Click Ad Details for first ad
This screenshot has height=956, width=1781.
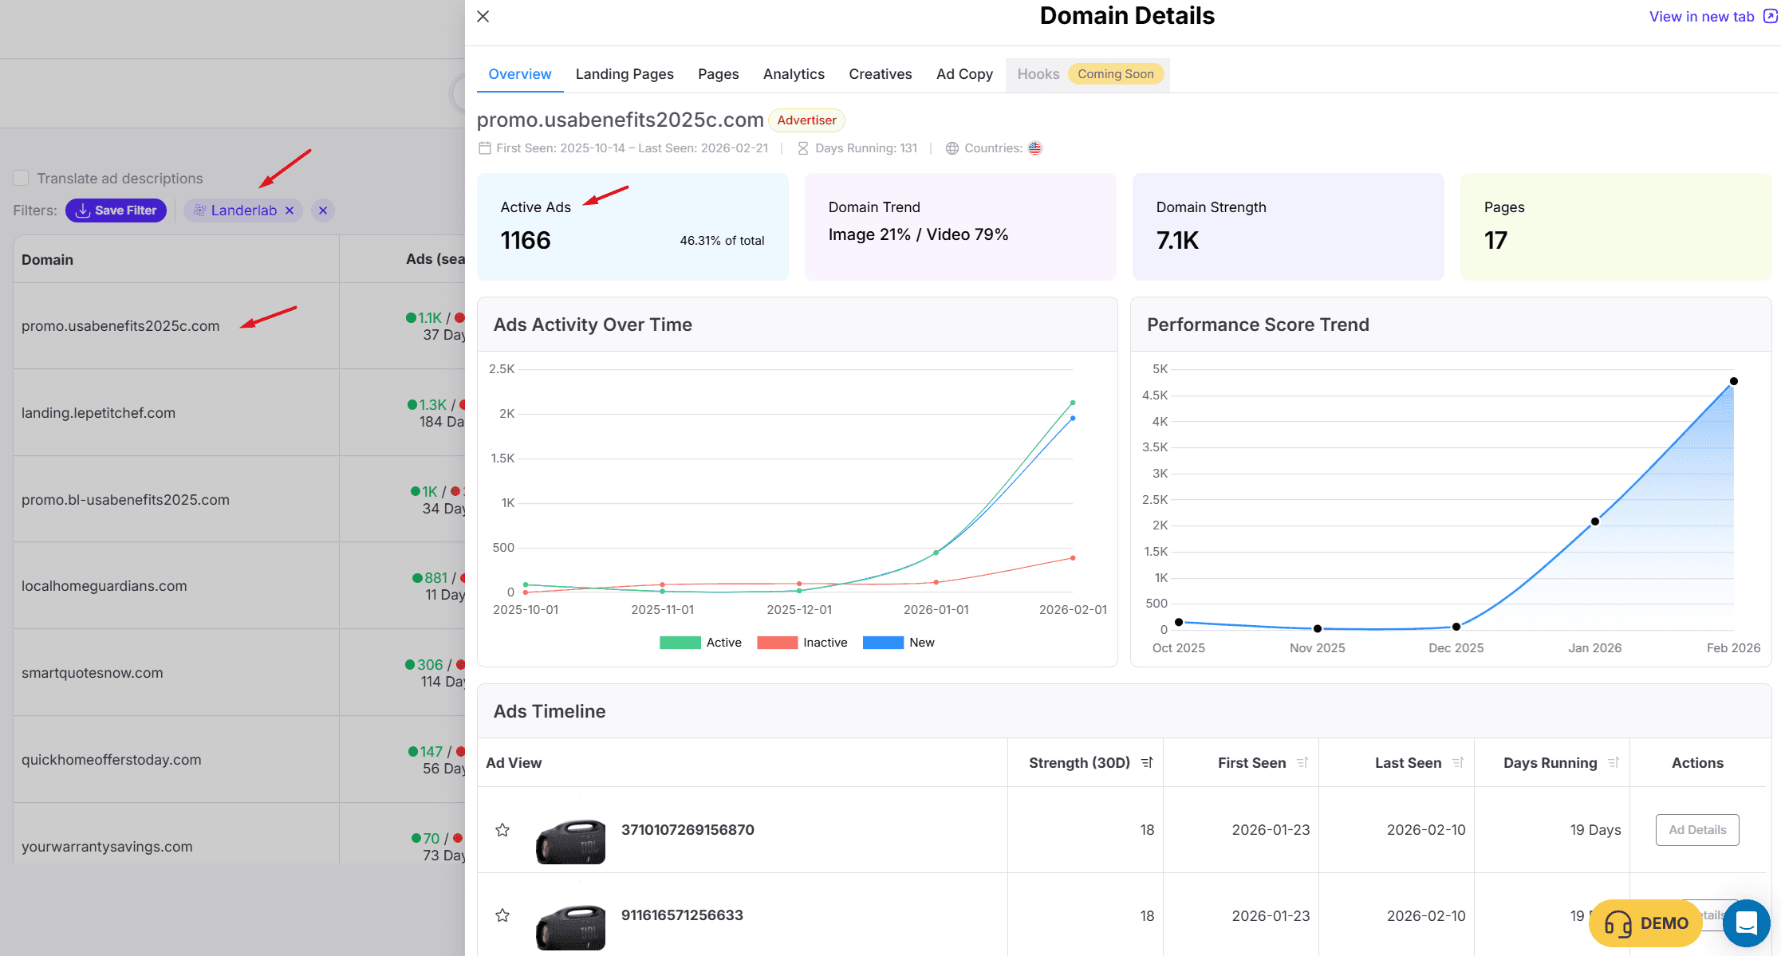tap(1696, 830)
